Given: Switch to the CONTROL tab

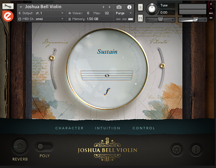Looking at the screenshot, I should click(x=144, y=128).
